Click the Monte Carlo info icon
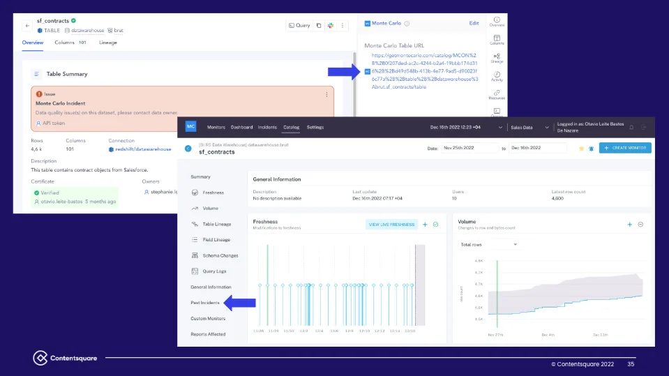Screen dimensions: 669x376 (407, 24)
